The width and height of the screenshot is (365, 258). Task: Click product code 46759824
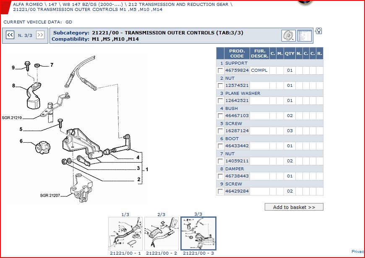tap(237, 70)
